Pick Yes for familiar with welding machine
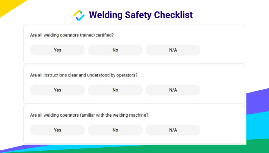This screenshot has height=153, width=269. point(58,130)
